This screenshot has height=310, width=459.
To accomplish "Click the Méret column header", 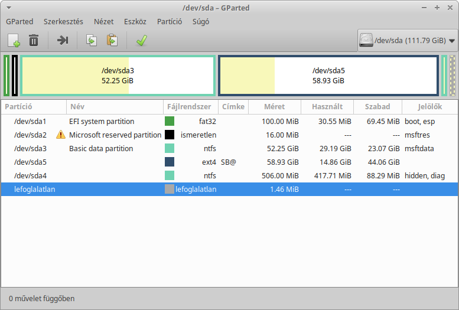I will (275, 107).
